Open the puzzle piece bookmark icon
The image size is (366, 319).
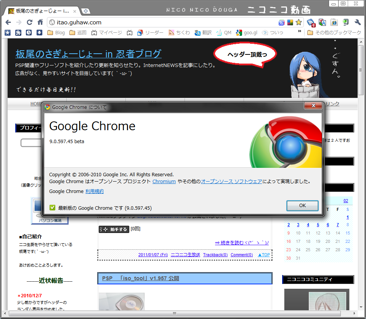coord(18,33)
